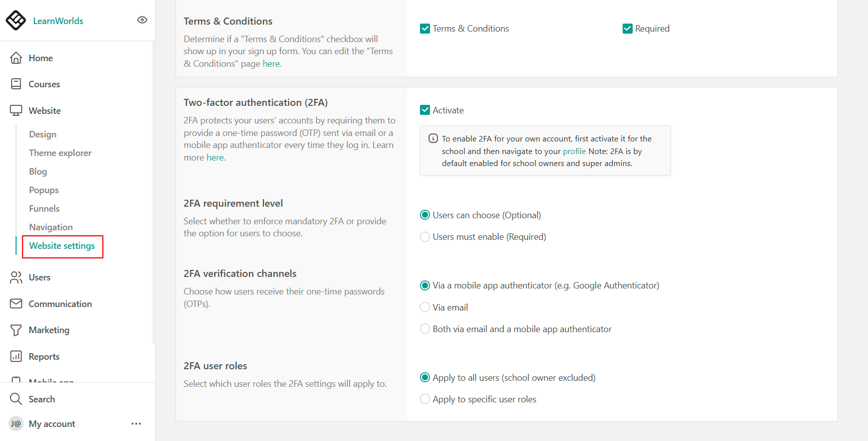
Task: Click the 2FA verification channels heading
Action: pyautogui.click(x=240, y=273)
